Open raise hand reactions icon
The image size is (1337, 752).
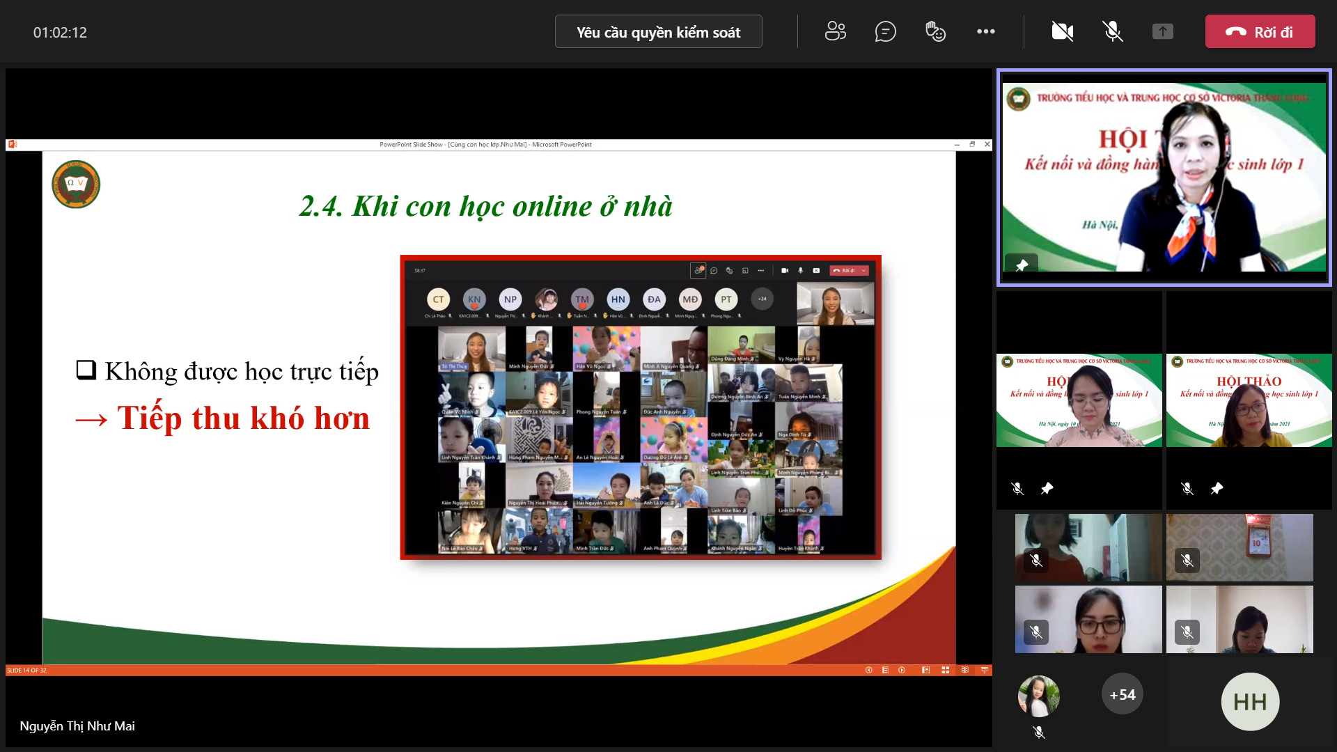tap(935, 31)
